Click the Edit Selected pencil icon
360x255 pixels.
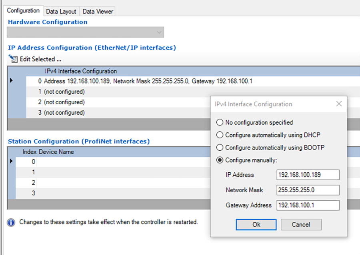point(13,59)
